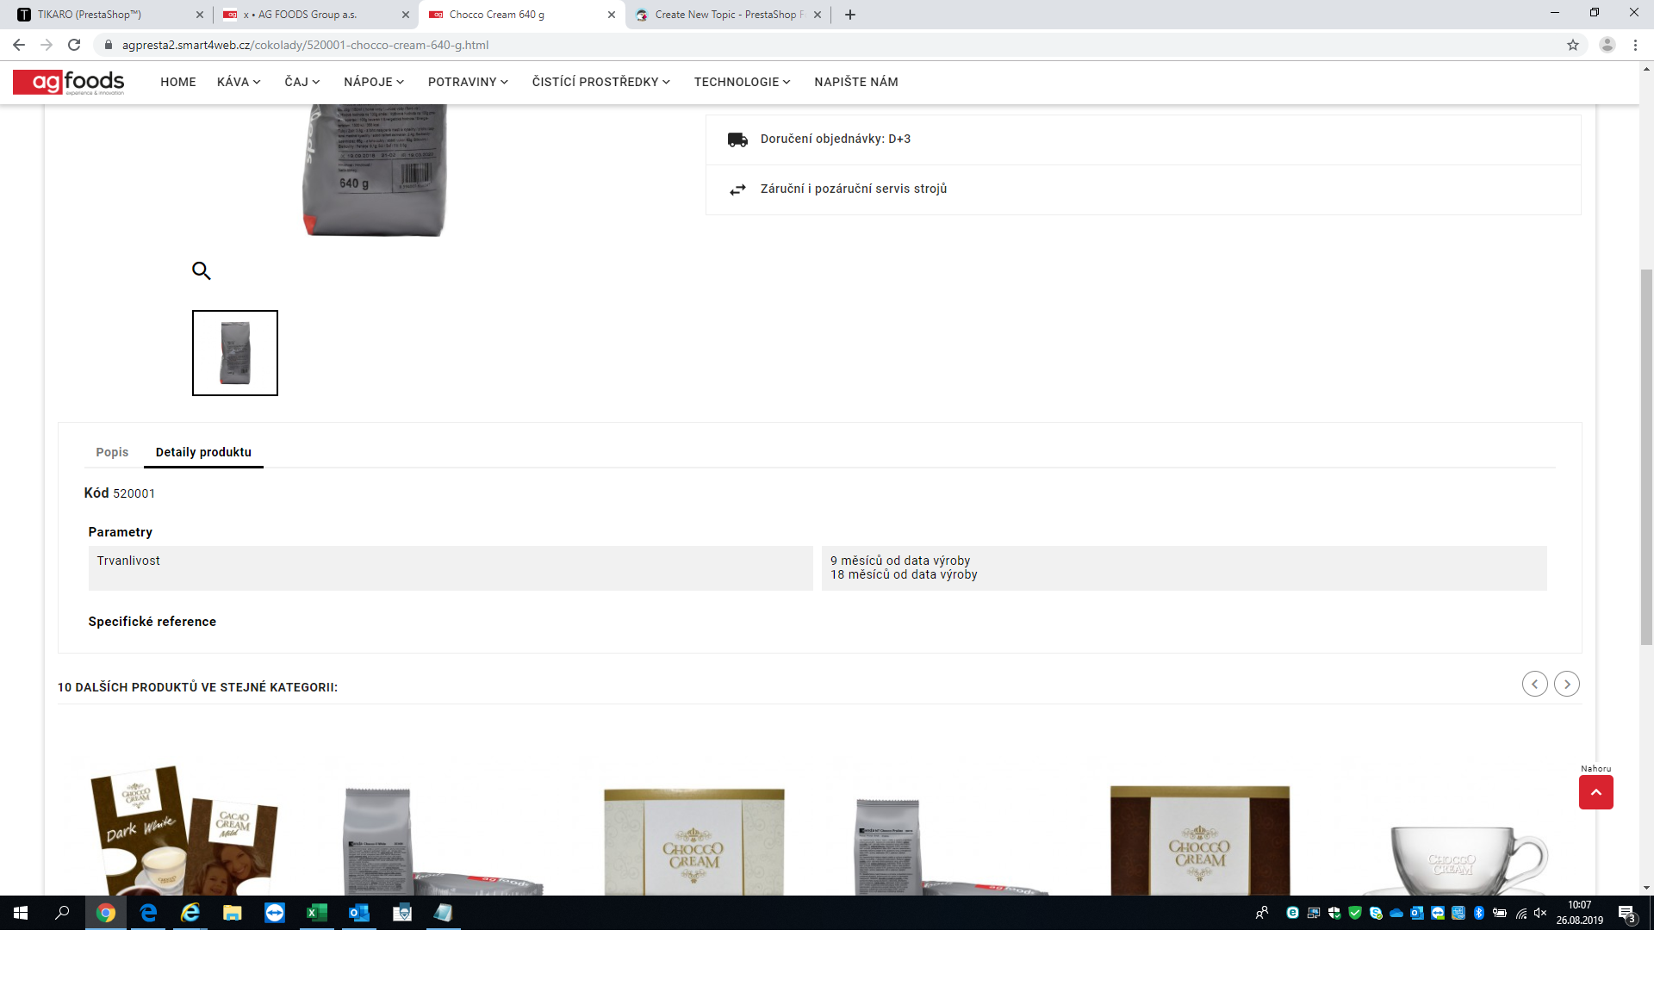The width and height of the screenshot is (1654, 992).
Task: Open the NAPIŠTE NÁM contact link
Action: tap(856, 82)
